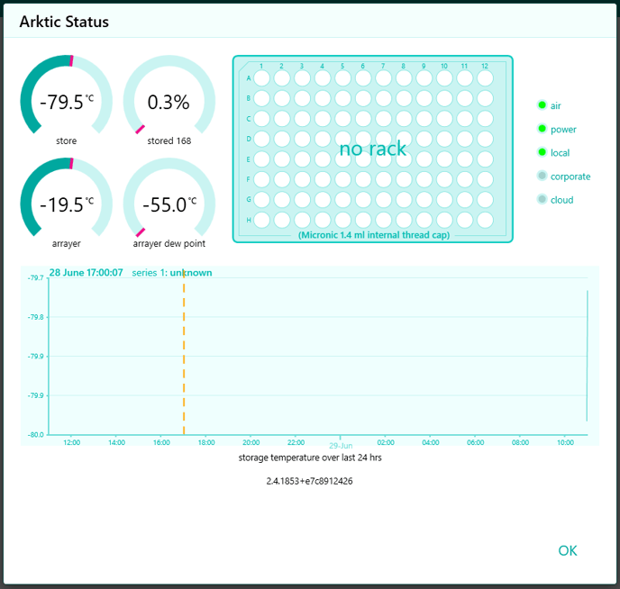Click the cloud connection indicator light

pyautogui.click(x=542, y=200)
